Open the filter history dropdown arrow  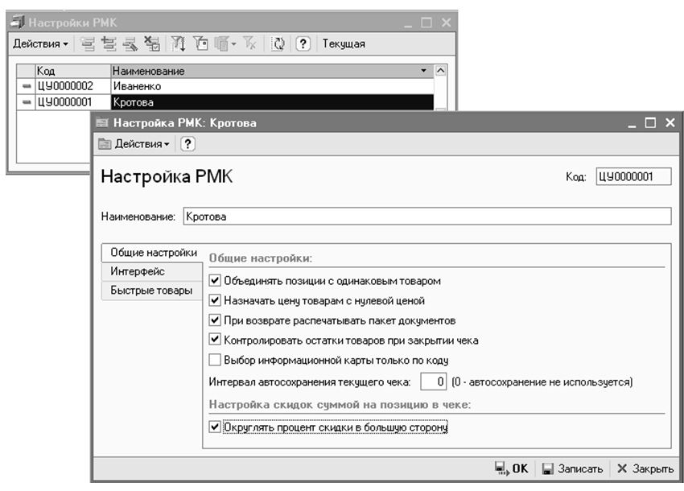pos(234,44)
